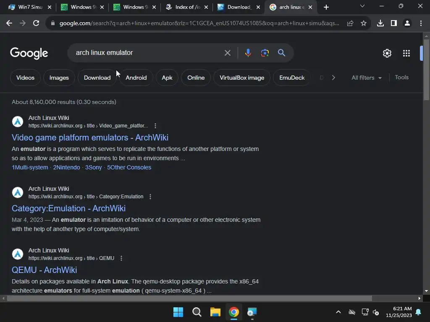Open notification bell in taskbar
The image size is (430, 322).
coord(419,312)
